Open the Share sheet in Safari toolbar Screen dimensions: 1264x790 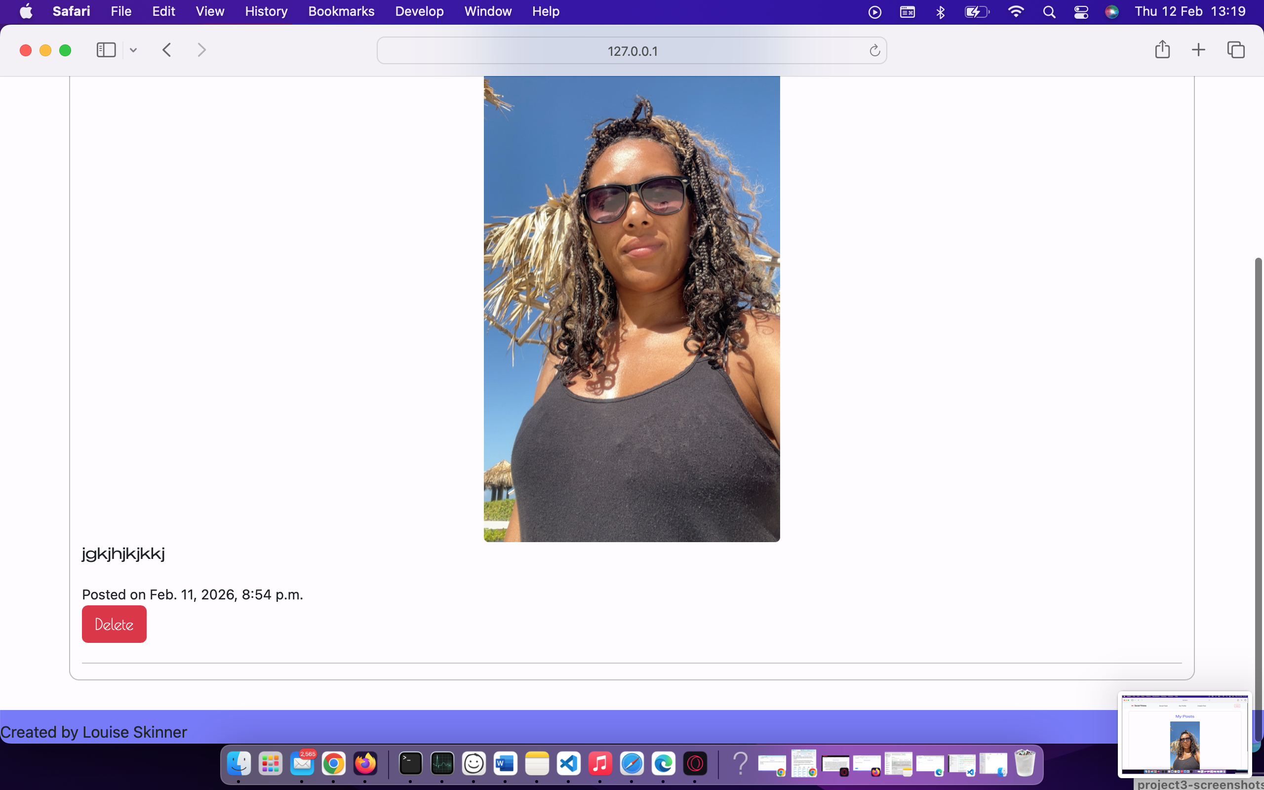(x=1162, y=50)
